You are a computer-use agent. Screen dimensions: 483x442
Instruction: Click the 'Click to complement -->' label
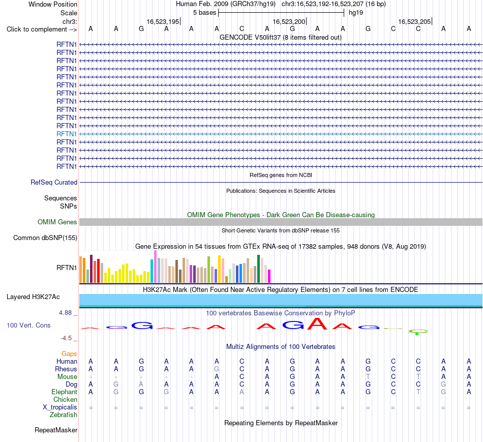[42, 30]
